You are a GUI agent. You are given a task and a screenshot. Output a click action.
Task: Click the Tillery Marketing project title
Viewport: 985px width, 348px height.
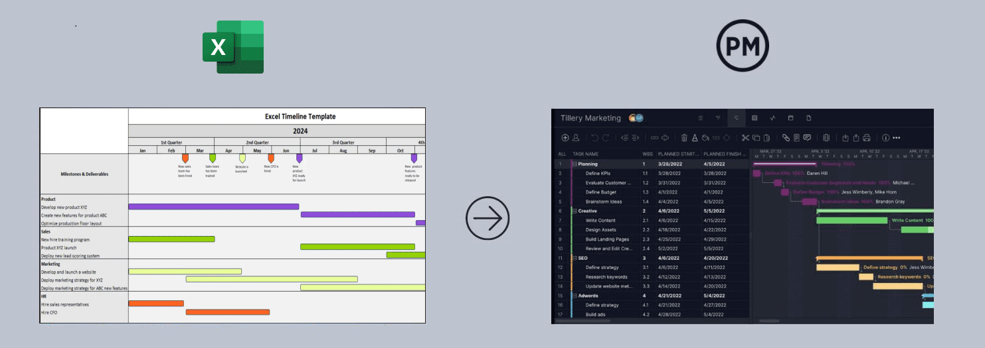pyautogui.click(x=591, y=118)
